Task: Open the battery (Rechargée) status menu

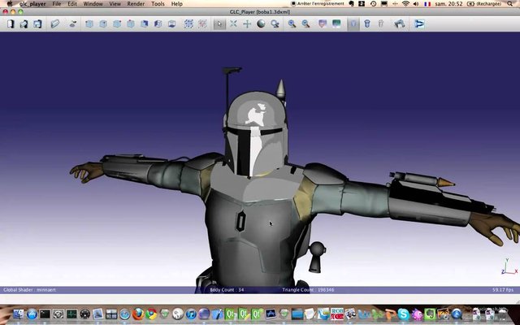Action: pos(484,4)
